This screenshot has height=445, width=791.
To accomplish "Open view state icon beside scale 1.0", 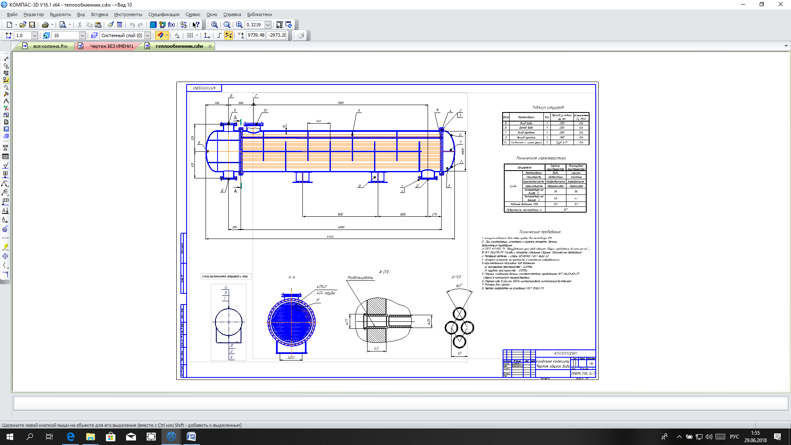I will [x=9, y=35].
